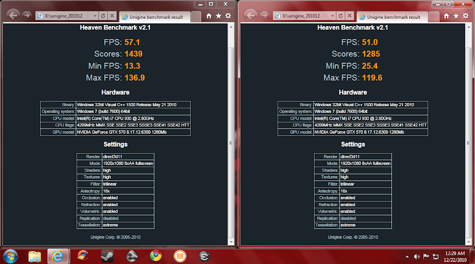Open Tools gear in the right browser window

coord(466,16)
